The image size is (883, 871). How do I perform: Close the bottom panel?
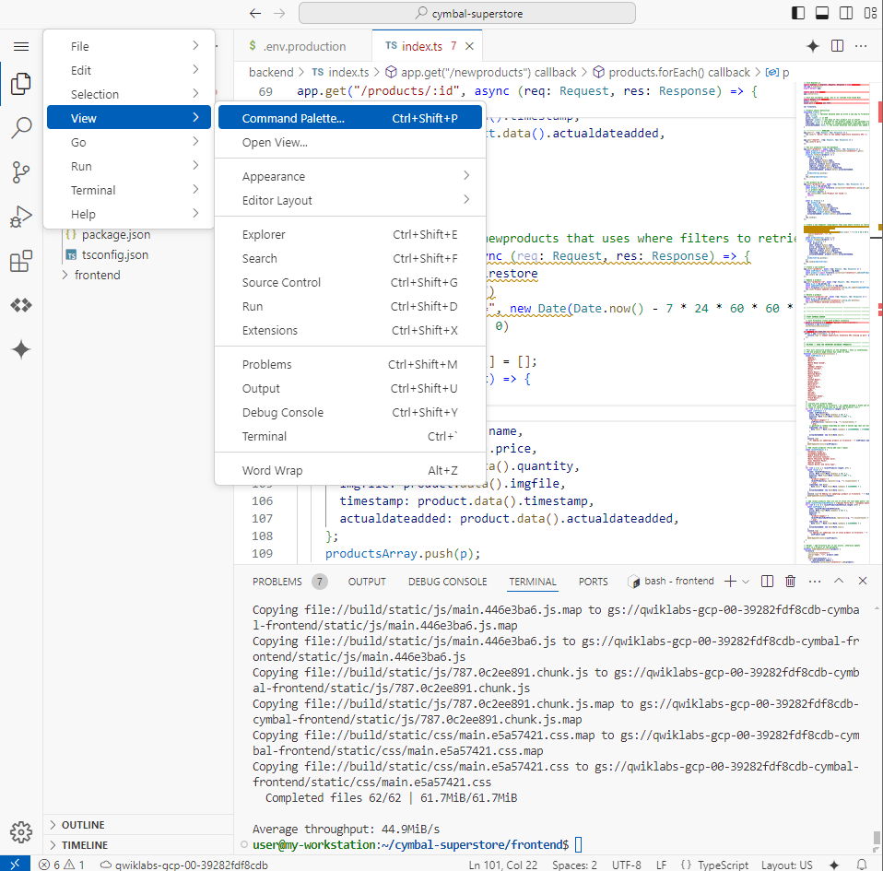(862, 581)
